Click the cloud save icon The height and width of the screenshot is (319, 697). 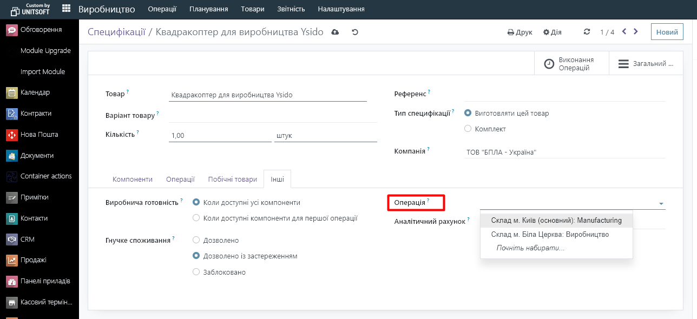tap(335, 32)
